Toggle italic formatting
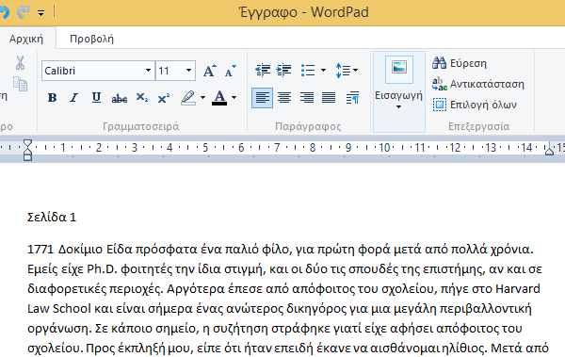This screenshot has height=357, width=565. coord(73,98)
